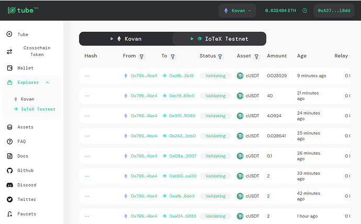Click the Age column header
The image size is (361, 224).
301,55
